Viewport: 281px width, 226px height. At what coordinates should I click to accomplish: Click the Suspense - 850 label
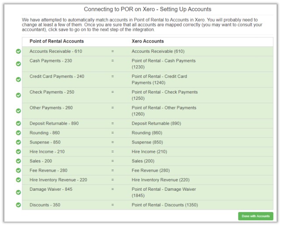coord(45,142)
